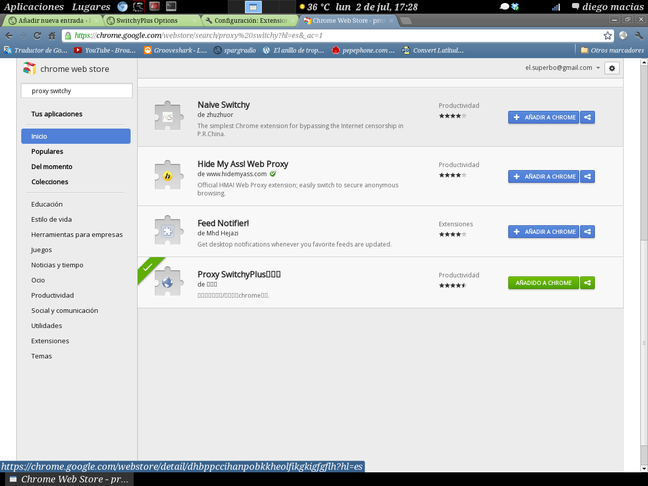The width and height of the screenshot is (648, 486).
Task: Click the green Añadido a Chrome button
Action: pos(544,283)
